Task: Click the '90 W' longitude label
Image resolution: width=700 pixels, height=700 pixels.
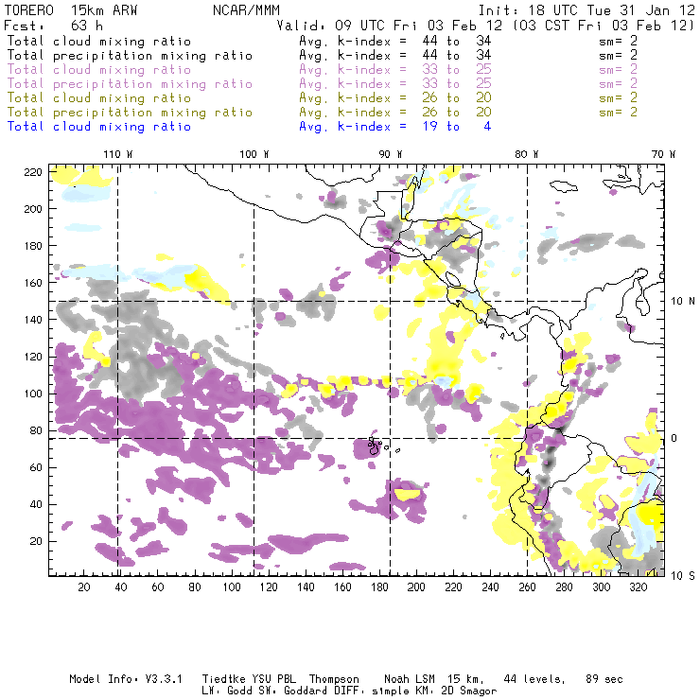Action: [391, 154]
